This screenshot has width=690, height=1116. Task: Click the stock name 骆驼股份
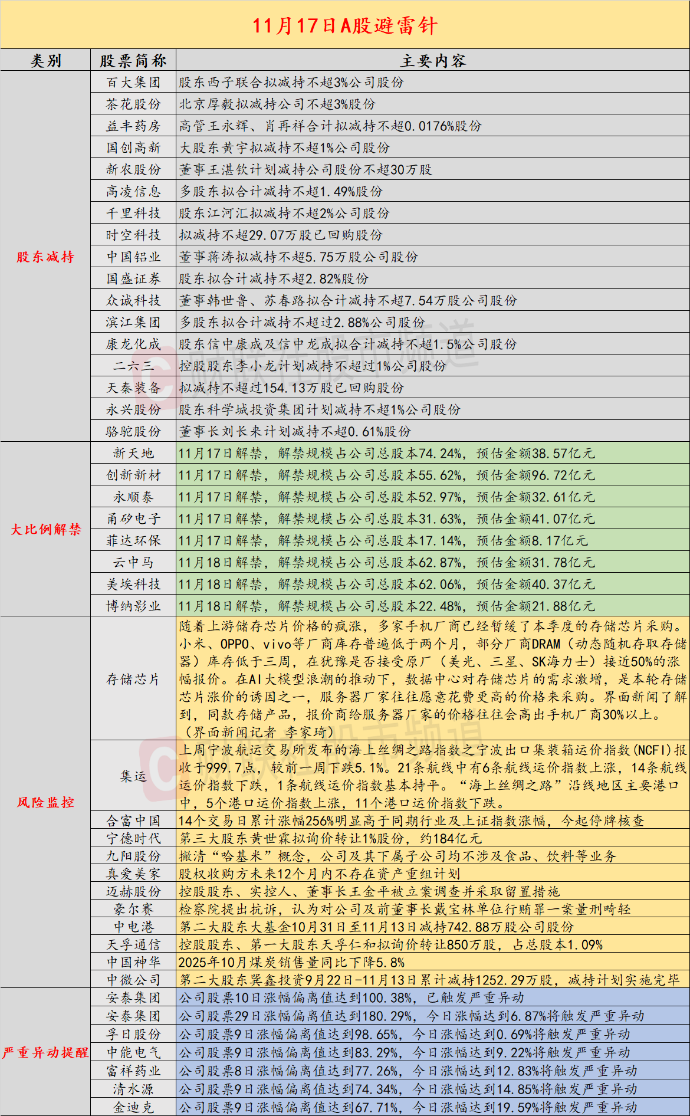(133, 432)
